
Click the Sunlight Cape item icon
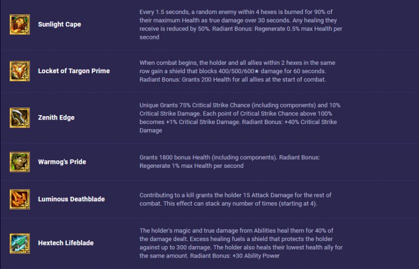[20, 24]
